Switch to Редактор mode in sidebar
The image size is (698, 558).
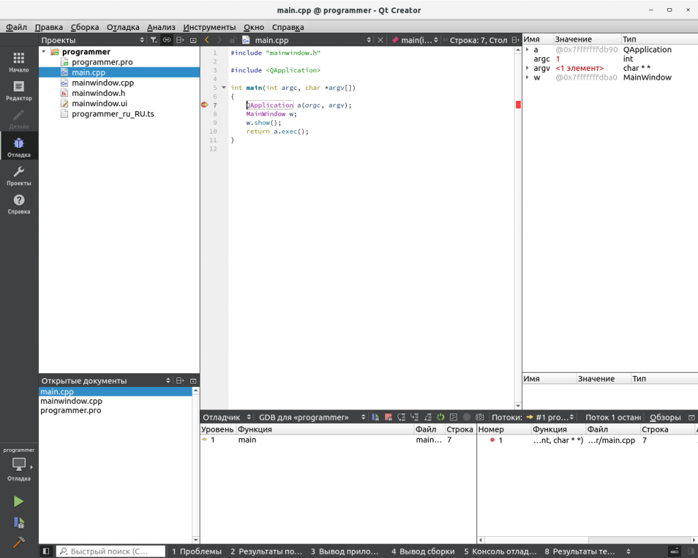tap(18, 91)
